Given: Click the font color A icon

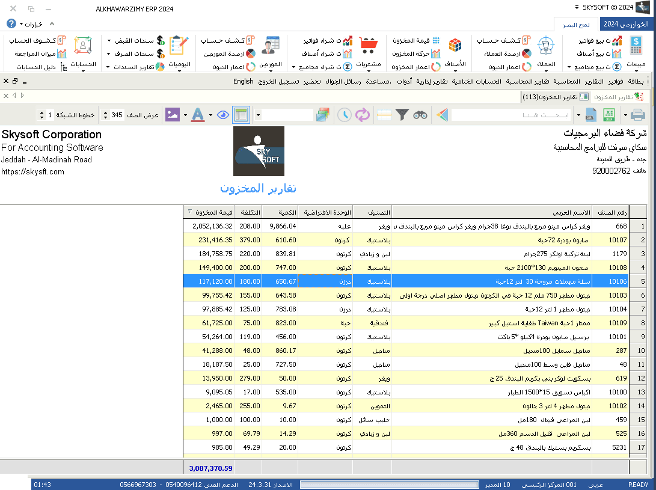Looking at the screenshot, I should click(198, 114).
